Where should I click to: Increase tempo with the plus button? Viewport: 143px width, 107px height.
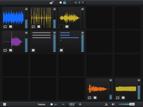tap(80, 104)
